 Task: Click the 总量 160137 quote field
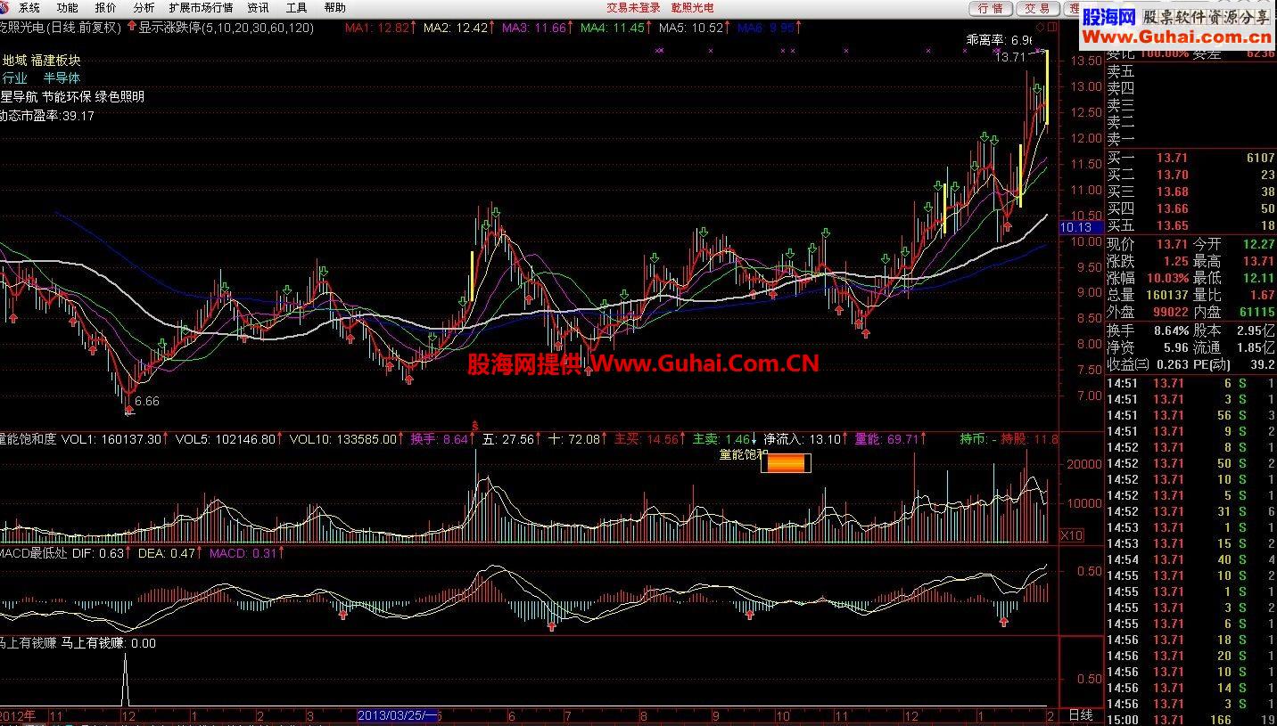(x=1148, y=295)
